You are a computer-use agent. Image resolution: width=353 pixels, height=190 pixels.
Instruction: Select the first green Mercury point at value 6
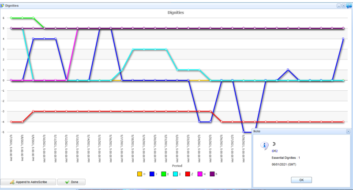point(11,18)
